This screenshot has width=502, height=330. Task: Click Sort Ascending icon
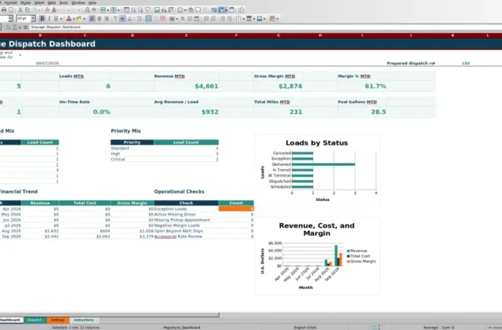pyautogui.click(x=133, y=10)
